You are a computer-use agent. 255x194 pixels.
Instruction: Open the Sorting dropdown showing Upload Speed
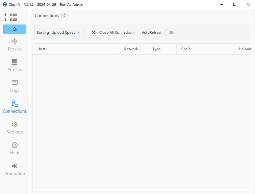pyautogui.click(x=66, y=33)
